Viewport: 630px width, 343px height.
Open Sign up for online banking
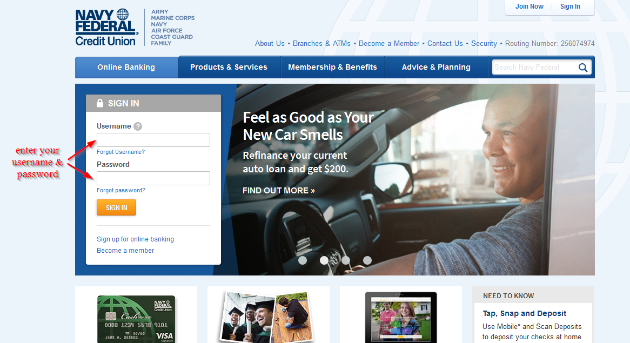tap(136, 239)
